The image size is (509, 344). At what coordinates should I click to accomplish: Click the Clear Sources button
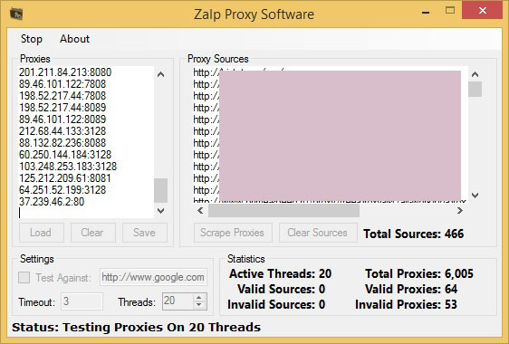coord(318,233)
